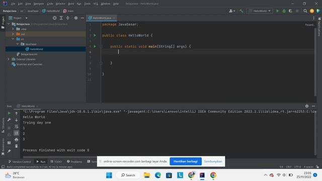The image size is (322, 181).
Task: Print console output with printer icon
Action: tap(17, 140)
